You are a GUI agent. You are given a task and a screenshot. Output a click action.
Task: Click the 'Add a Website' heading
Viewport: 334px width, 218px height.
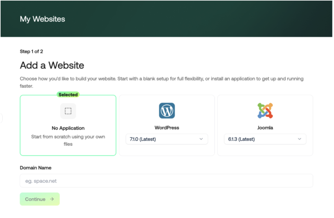click(52, 65)
